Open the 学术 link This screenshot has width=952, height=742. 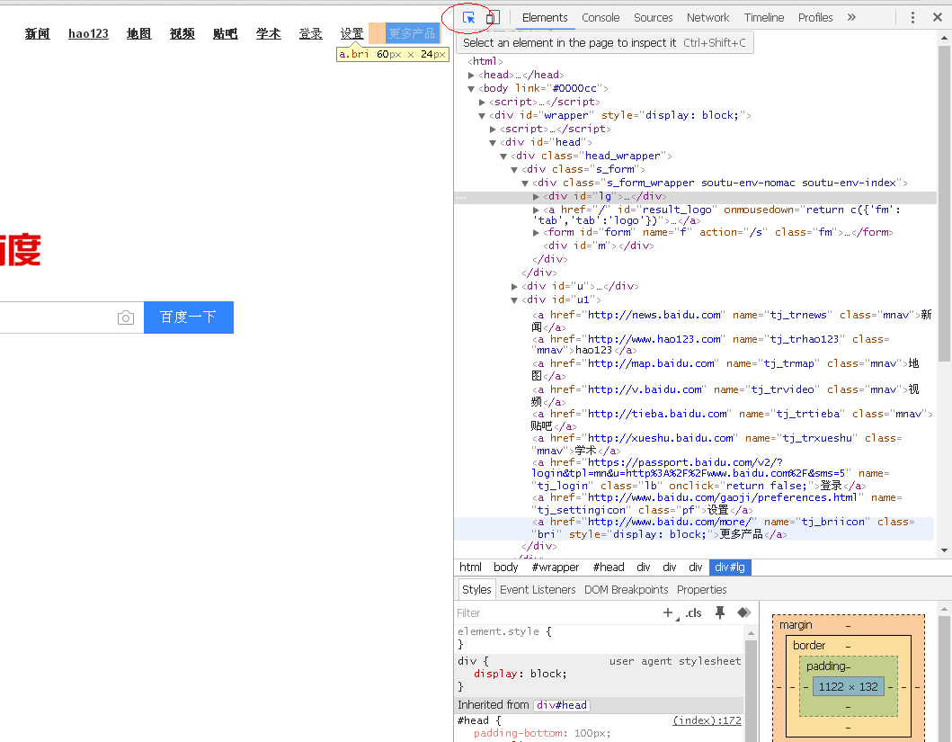tap(269, 33)
